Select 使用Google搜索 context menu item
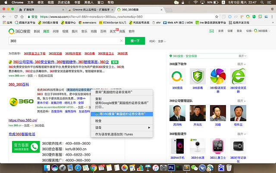The image size is (276, 173). click(122, 103)
